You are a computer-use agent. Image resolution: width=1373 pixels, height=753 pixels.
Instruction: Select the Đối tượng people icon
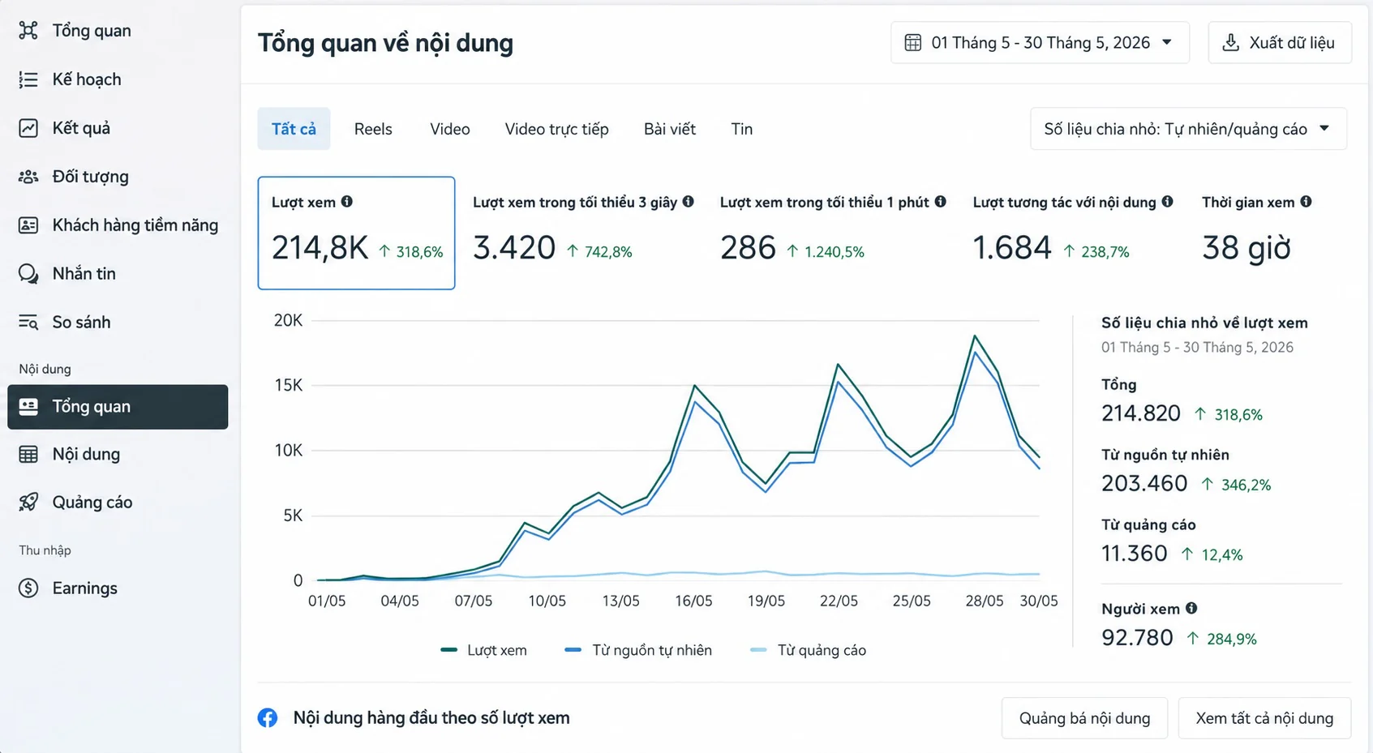[x=28, y=177]
